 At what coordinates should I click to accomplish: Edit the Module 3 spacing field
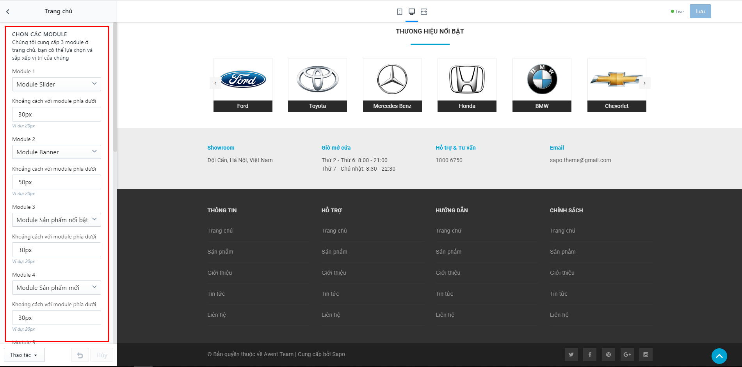point(57,250)
